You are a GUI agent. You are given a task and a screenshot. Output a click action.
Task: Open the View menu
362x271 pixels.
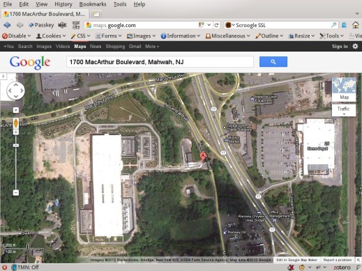(41, 4)
